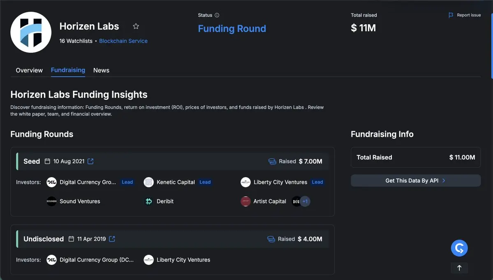Image resolution: width=493 pixels, height=280 pixels.
Task: Click Get This Data By API button
Action: (415, 180)
